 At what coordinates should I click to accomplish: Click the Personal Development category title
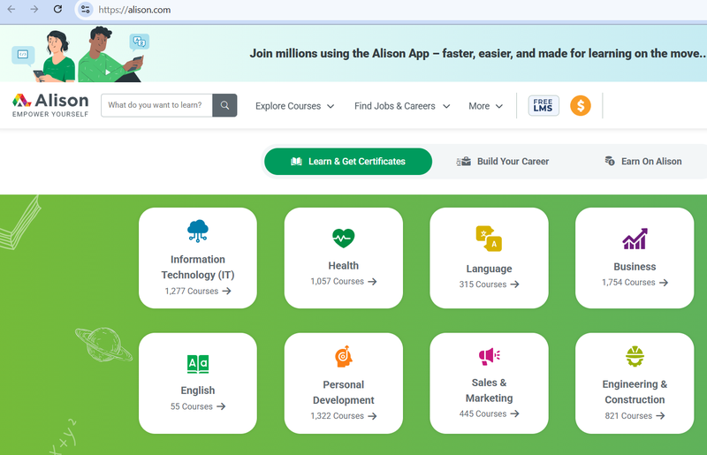tap(344, 392)
